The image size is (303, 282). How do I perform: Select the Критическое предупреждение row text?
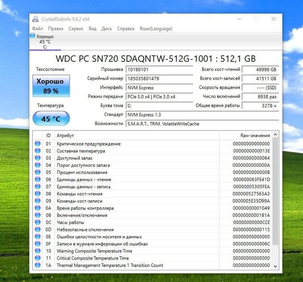(x=89, y=144)
